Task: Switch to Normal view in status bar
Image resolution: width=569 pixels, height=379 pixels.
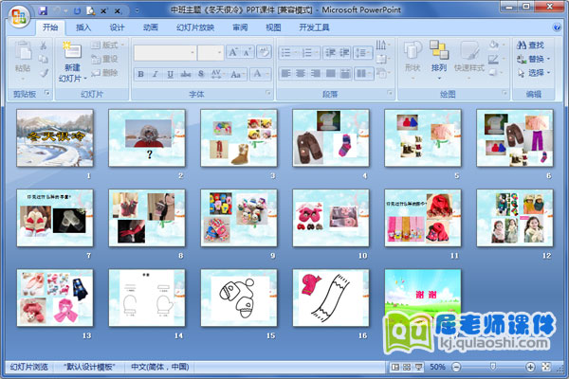Action: 395,367
